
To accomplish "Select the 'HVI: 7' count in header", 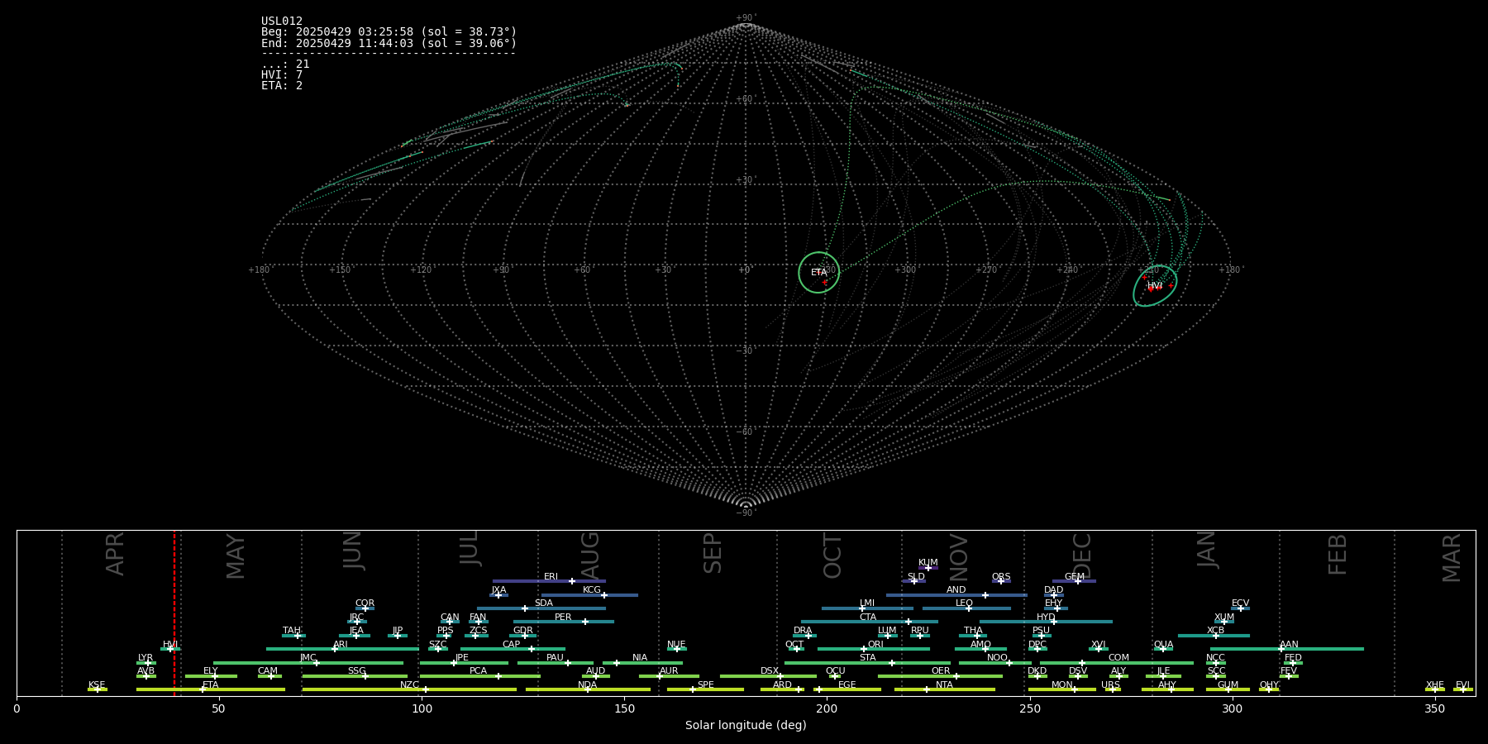I will click(x=282, y=74).
